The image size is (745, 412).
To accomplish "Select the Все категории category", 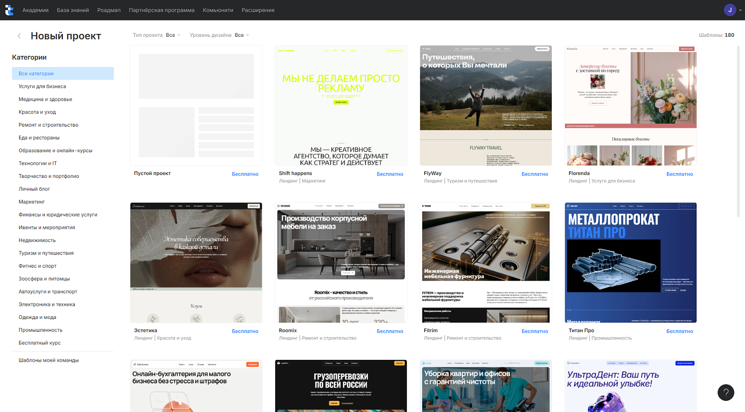I will click(x=63, y=74).
